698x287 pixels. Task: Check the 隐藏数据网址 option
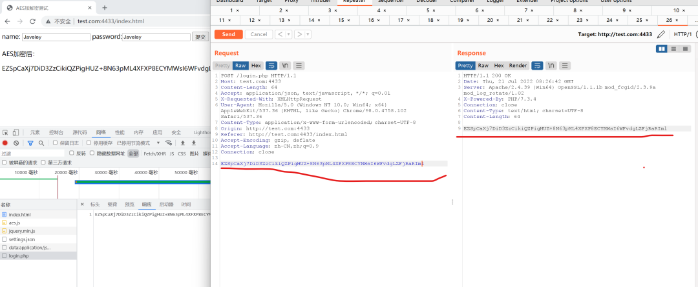click(92, 153)
